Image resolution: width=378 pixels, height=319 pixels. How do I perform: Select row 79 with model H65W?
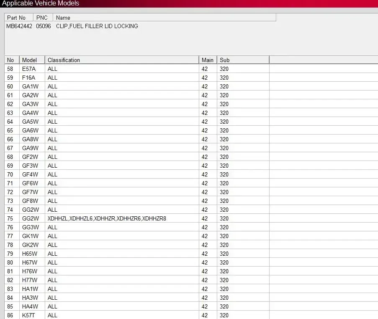click(137, 254)
